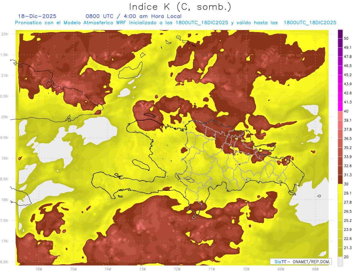Click the legend value '26.5'
Screen dimensions: 354x273
[x=348, y=211]
